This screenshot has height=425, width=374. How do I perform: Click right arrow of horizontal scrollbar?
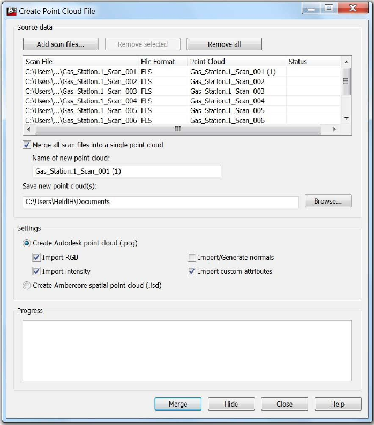click(335, 129)
